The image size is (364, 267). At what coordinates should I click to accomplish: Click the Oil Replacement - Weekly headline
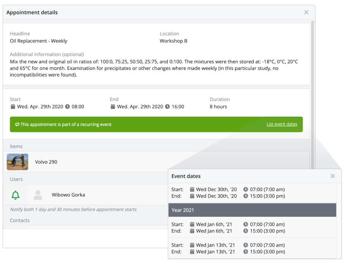tap(39, 41)
